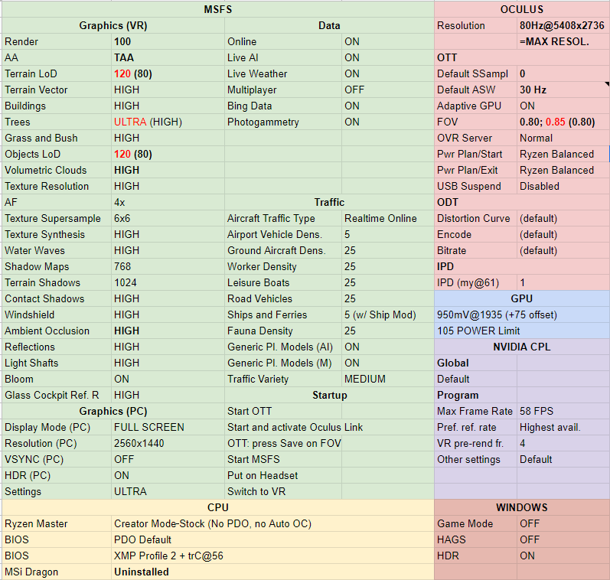The width and height of the screenshot is (610, 580).
Task: Click the NVIDIA CPL header cell
Action: point(521,347)
